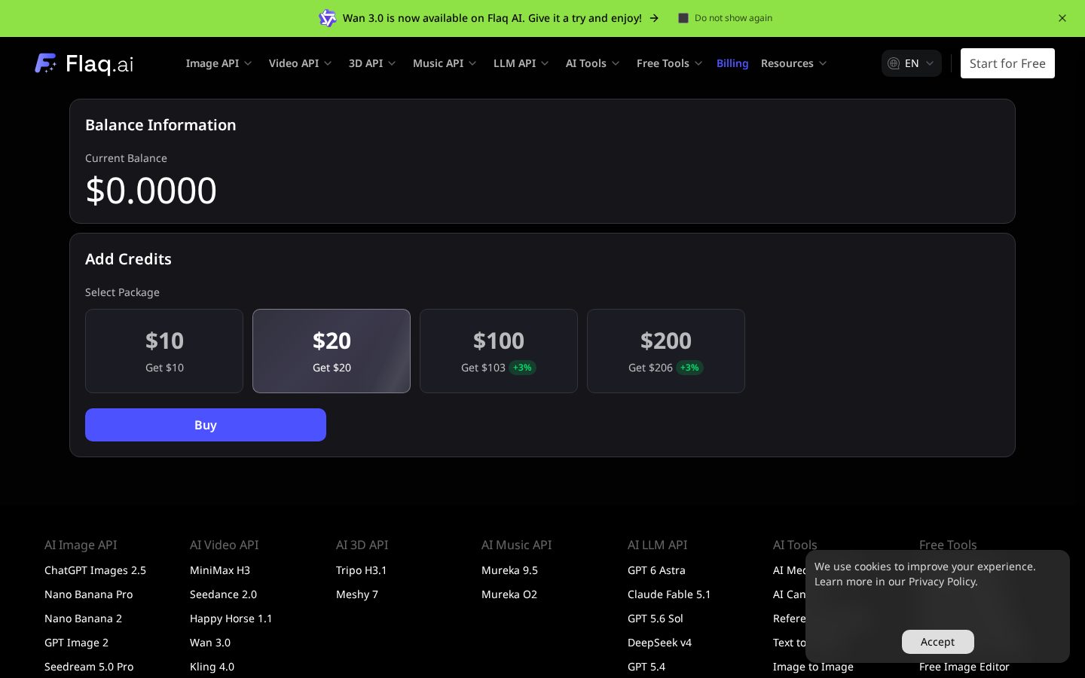Open the GPT 6 Astra link
Screen dimensions: 1085x678
656,570
